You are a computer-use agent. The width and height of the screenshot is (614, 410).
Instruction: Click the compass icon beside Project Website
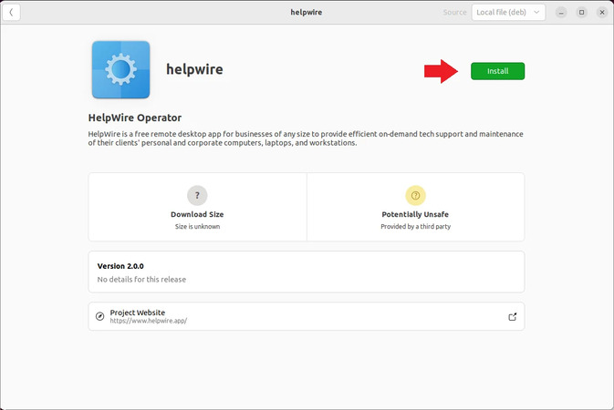[x=99, y=316]
